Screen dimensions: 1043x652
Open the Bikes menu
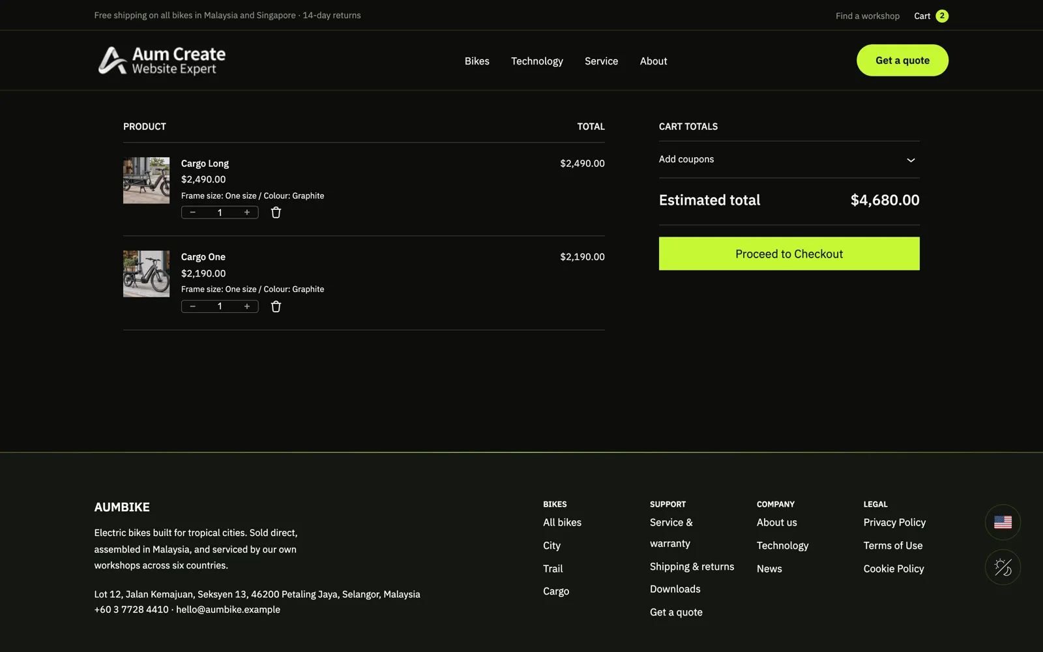pos(477,61)
